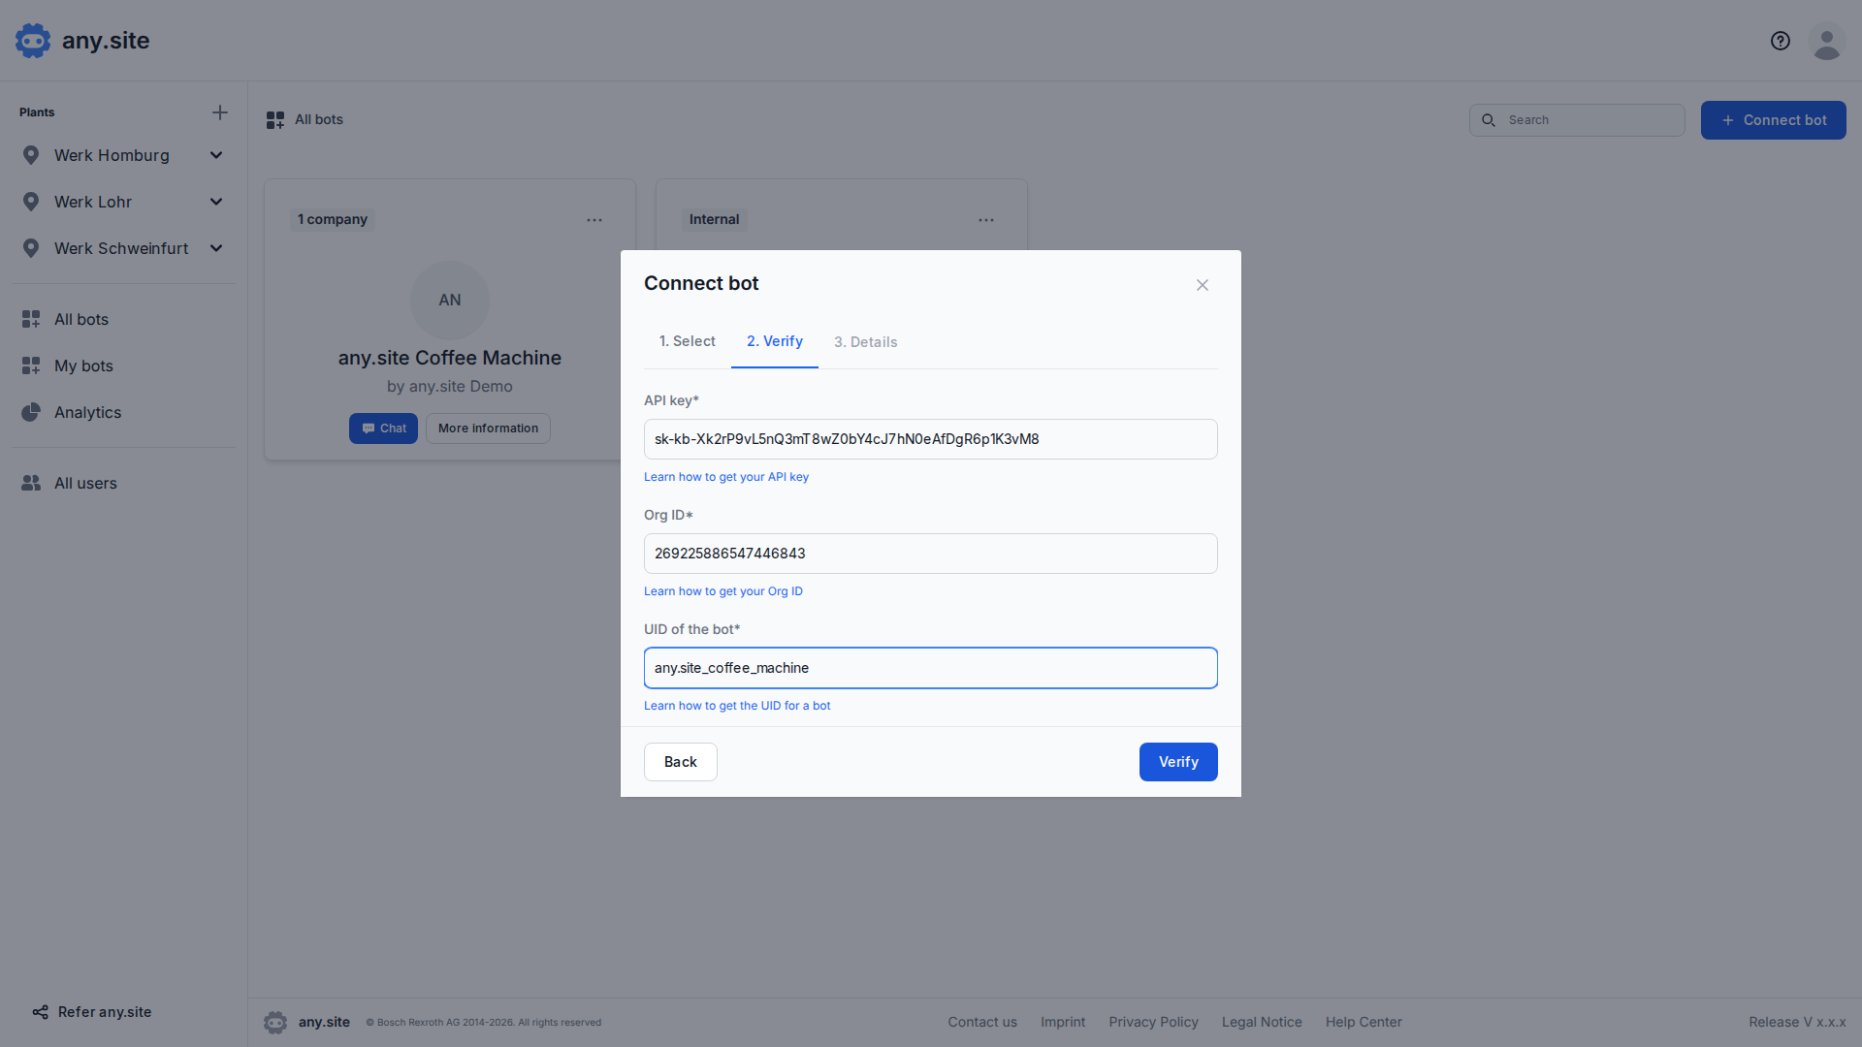Focus the Org ID input field

click(x=931, y=554)
